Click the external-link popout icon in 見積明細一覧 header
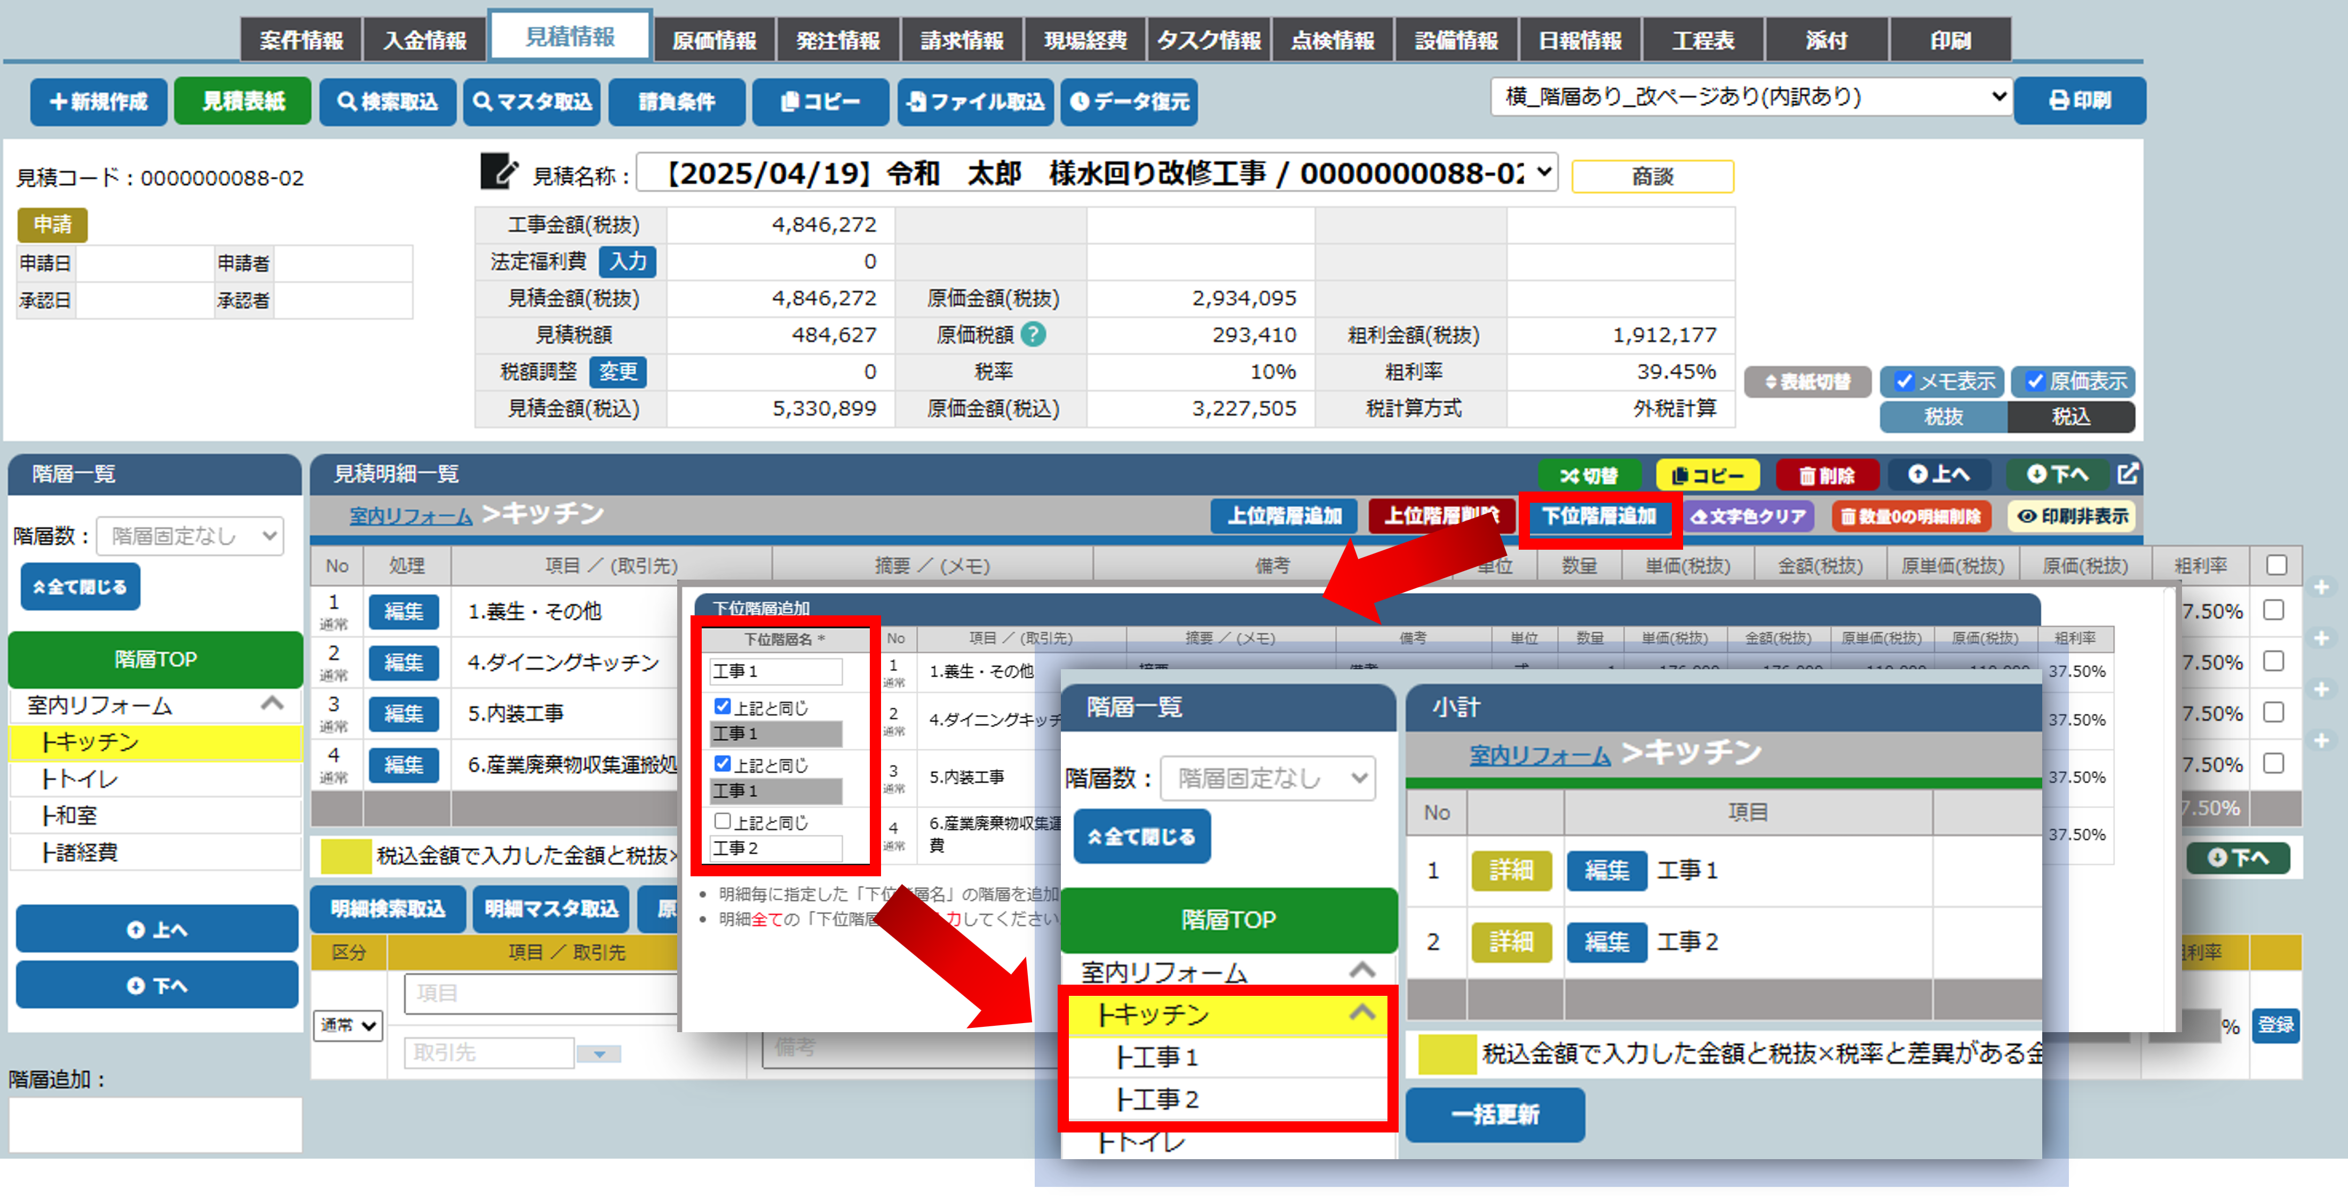 (2128, 474)
